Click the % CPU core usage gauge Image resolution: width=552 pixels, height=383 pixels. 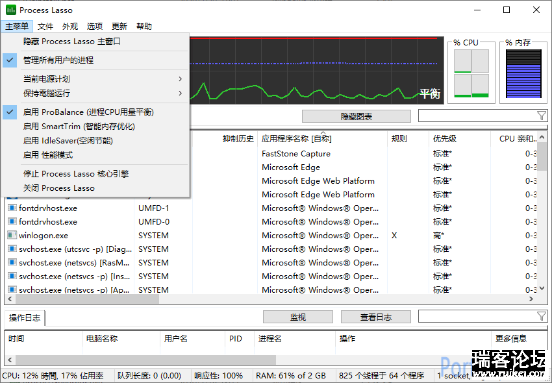(x=471, y=73)
